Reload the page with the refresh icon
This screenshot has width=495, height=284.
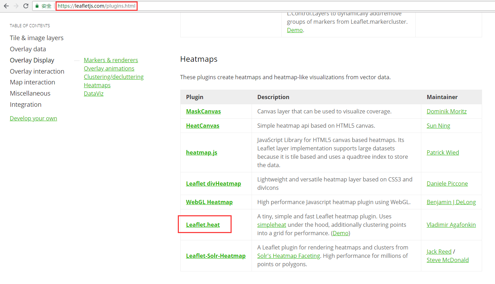coord(26,6)
